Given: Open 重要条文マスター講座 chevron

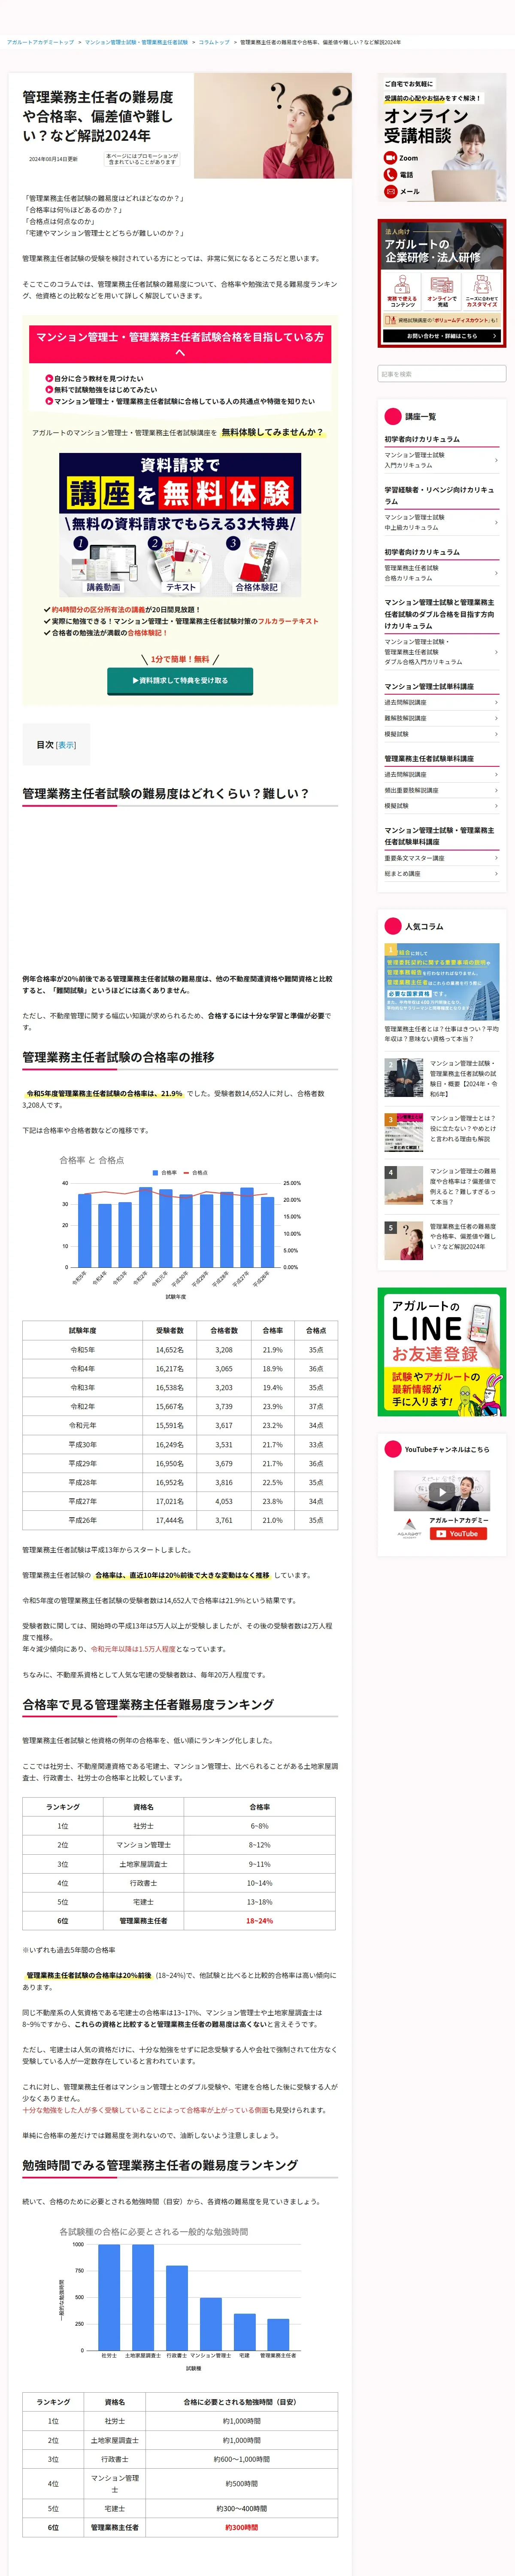Looking at the screenshot, I should pyautogui.click(x=496, y=858).
